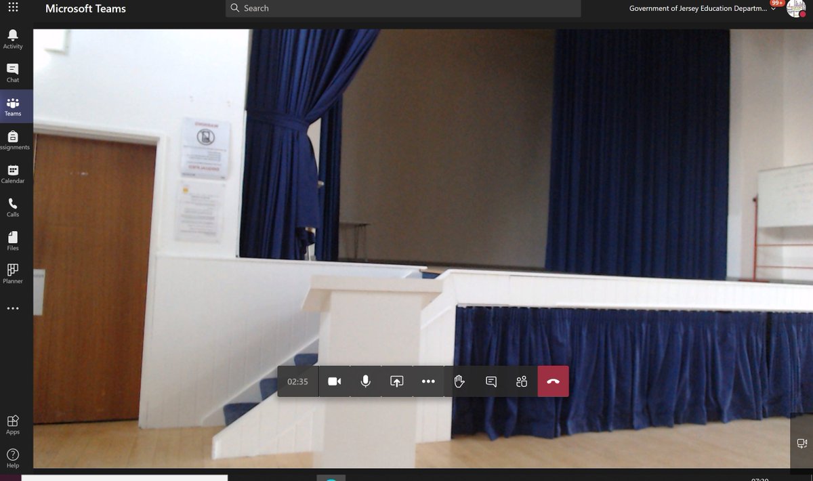Open the Calls section
This screenshot has width=813, height=481.
13,207
